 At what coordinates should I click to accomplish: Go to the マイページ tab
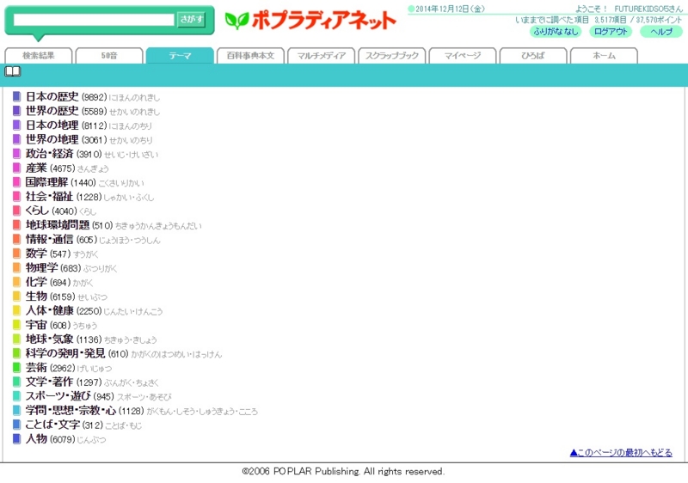pos(463,56)
